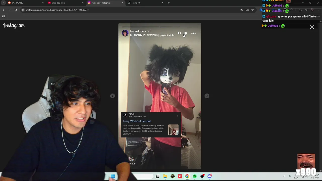
Task: Open the Chrome three-dot menu
Action: [x=318, y=10]
